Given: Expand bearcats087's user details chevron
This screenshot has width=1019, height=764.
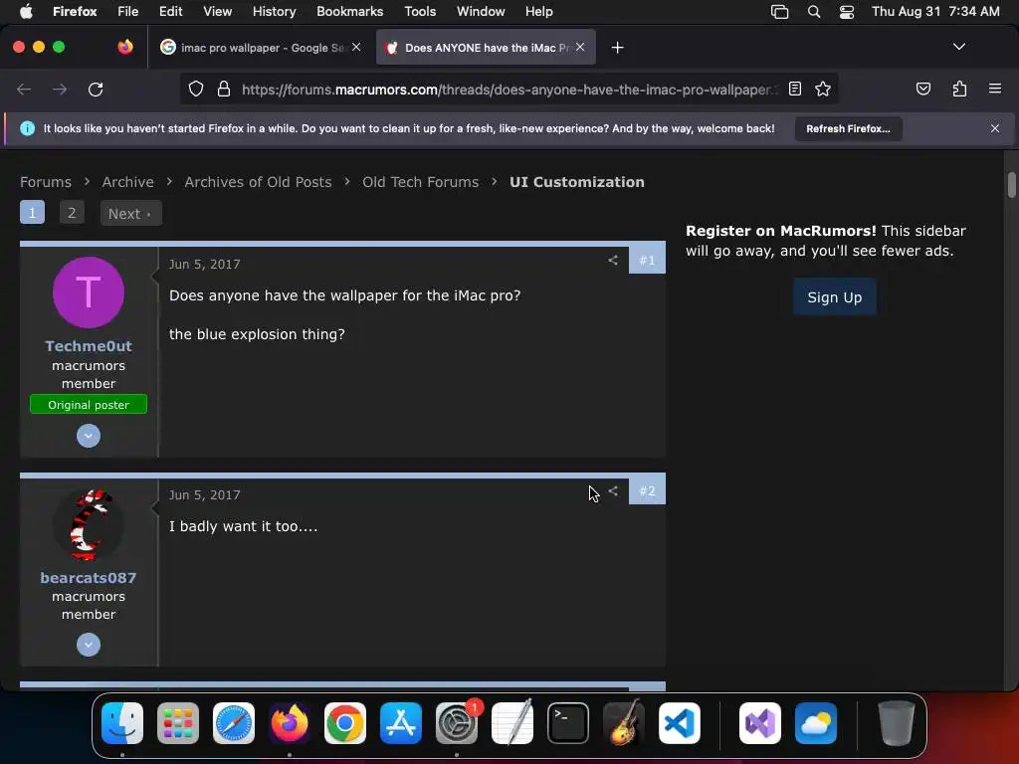Looking at the screenshot, I should [89, 645].
